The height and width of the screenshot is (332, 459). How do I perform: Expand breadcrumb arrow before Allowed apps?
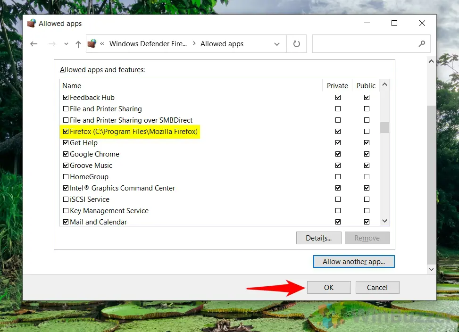pyautogui.click(x=194, y=43)
